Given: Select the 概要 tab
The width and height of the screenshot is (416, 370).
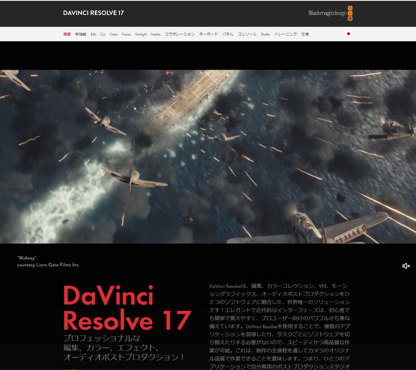Looking at the screenshot, I should [x=67, y=34].
